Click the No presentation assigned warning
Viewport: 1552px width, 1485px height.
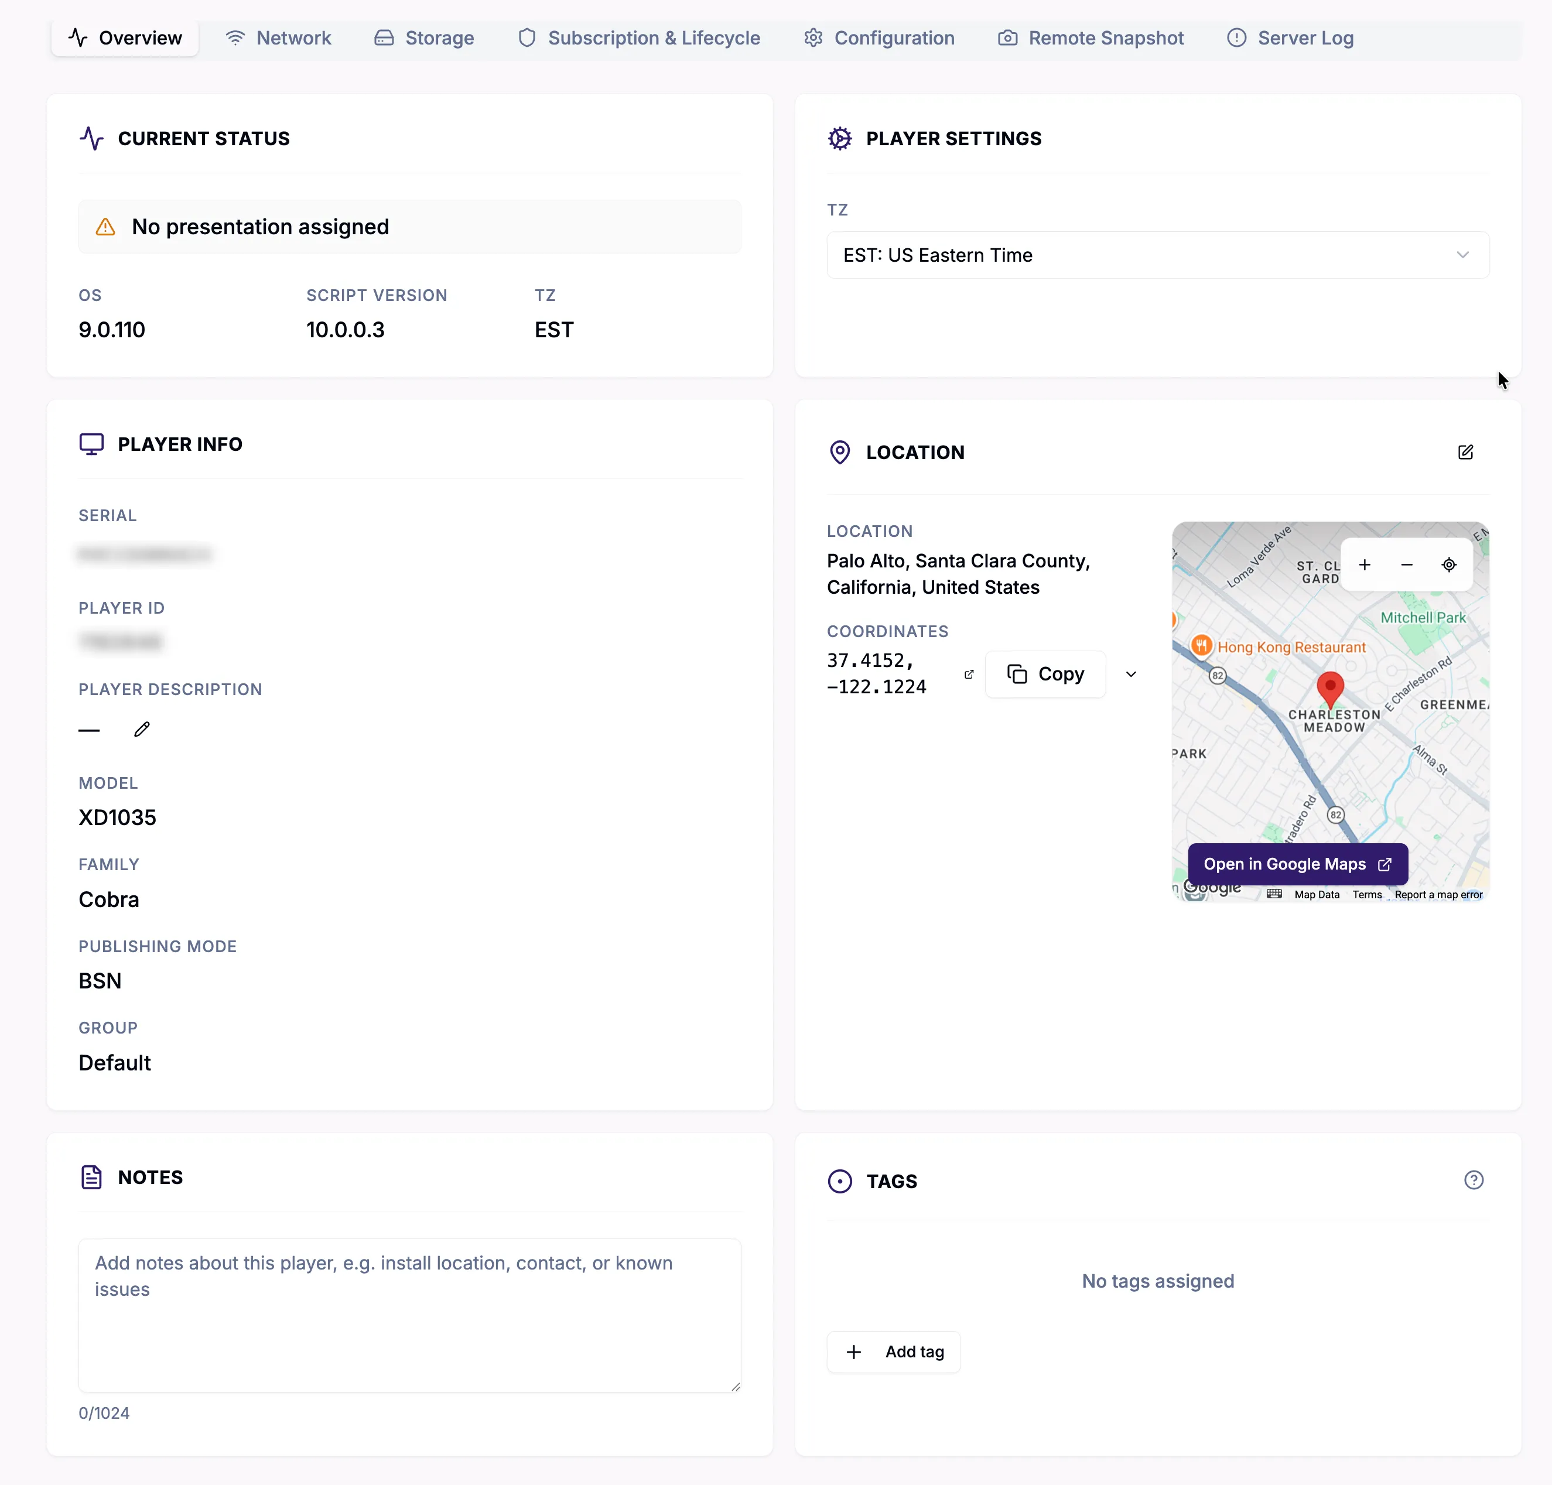(x=409, y=227)
